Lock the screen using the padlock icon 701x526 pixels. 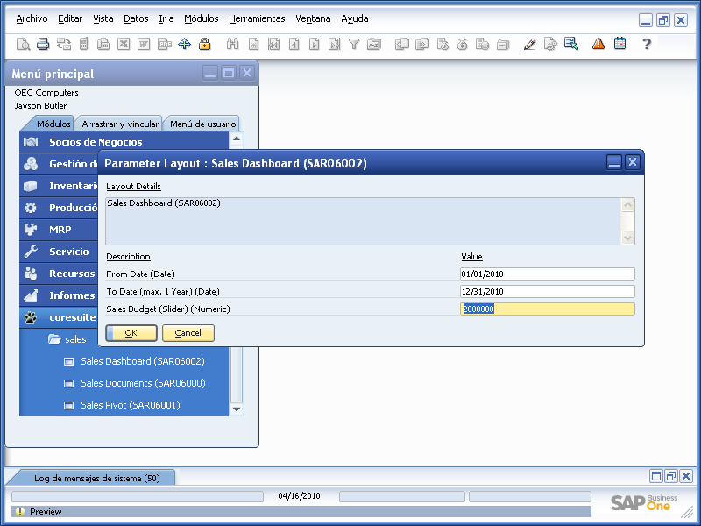pyautogui.click(x=204, y=42)
